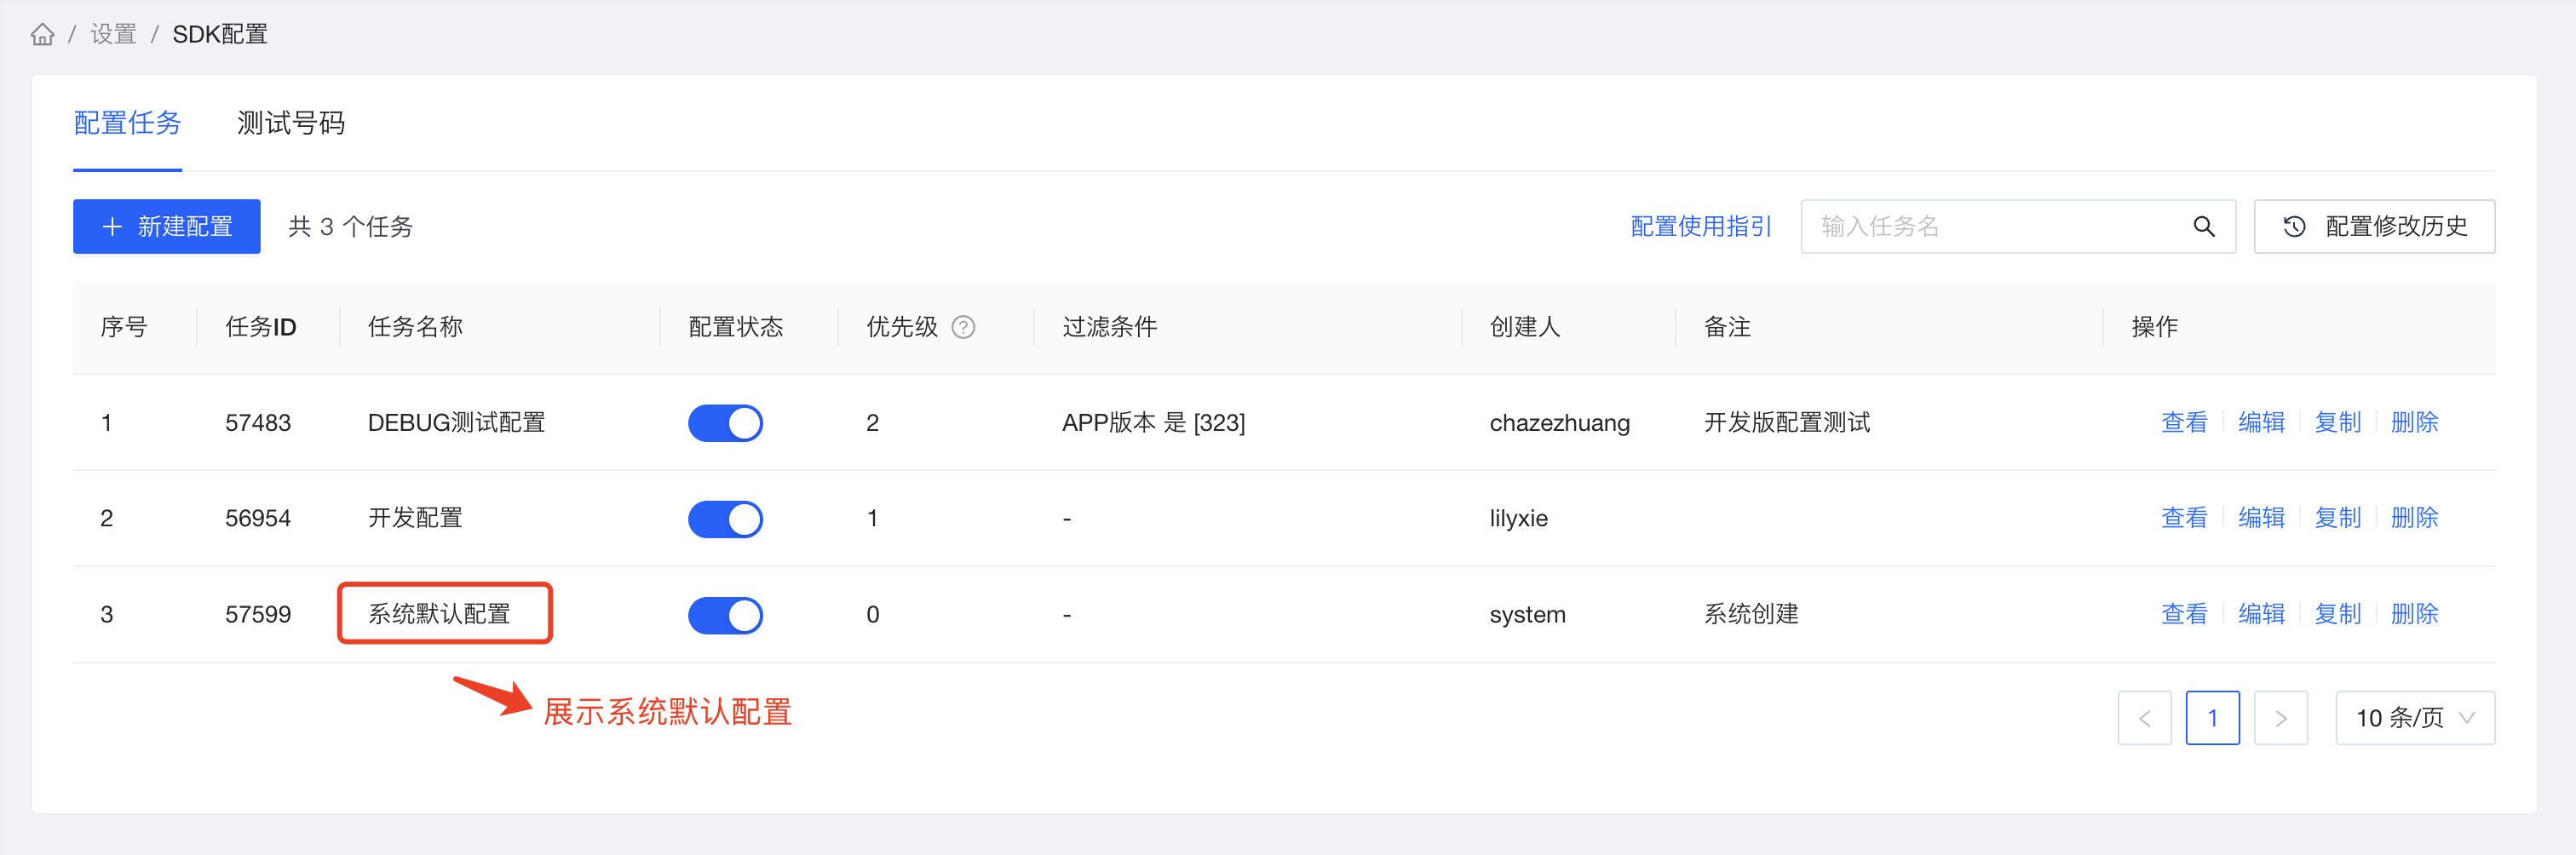Click task ID 57483
This screenshot has width=2576, height=855.
[258, 423]
